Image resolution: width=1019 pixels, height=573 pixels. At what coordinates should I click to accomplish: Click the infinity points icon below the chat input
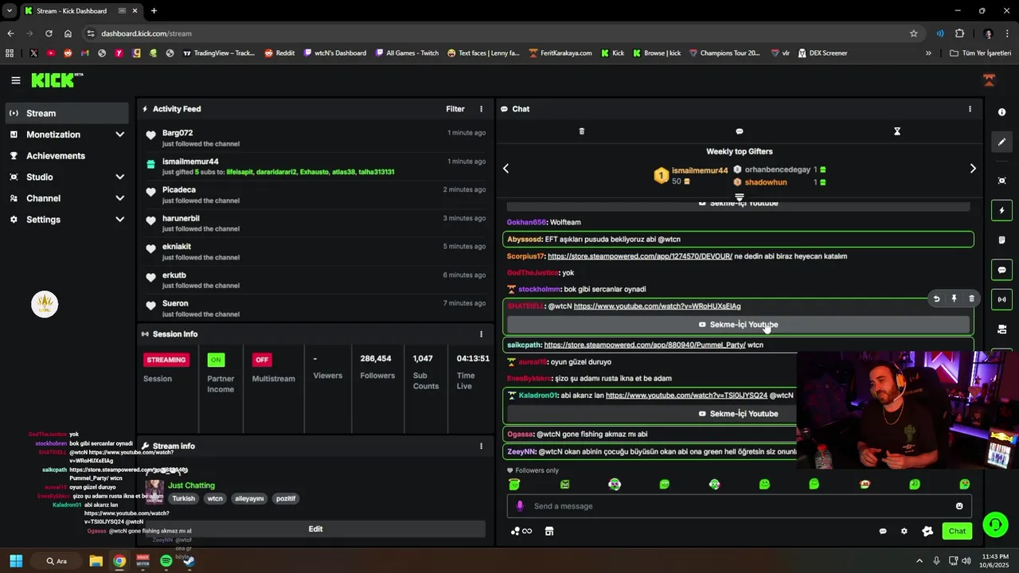[521, 531]
